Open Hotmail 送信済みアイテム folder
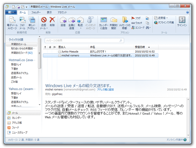196x148 pixels. point(20,73)
